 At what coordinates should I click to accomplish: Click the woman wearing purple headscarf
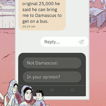point(28,95)
